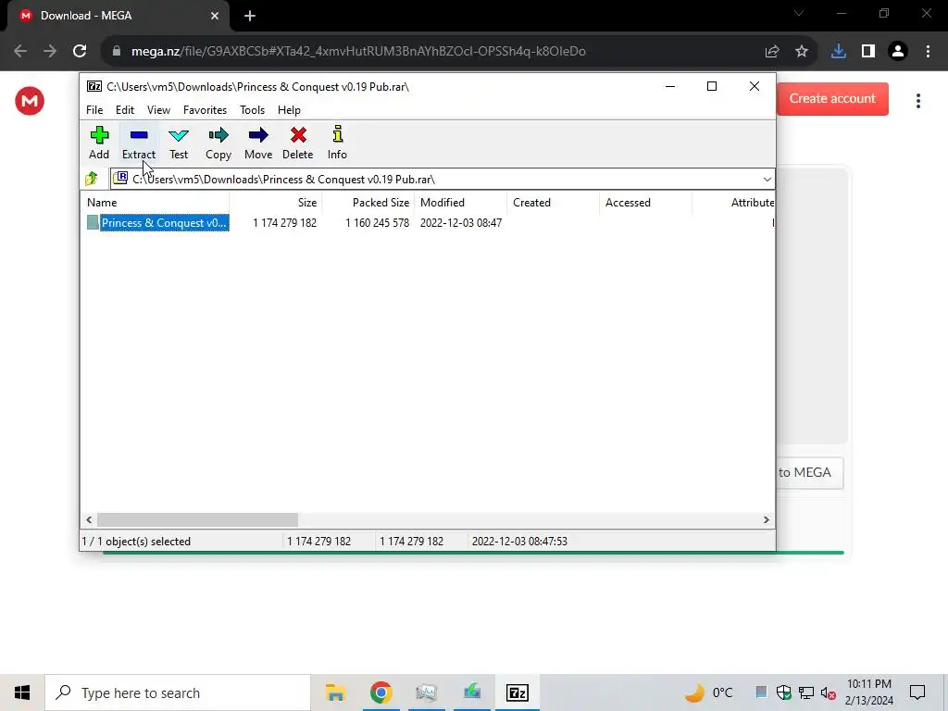This screenshot has height=711, width=948.
Task: Click the size value 1 174 279 182
Action: (285, 223)
